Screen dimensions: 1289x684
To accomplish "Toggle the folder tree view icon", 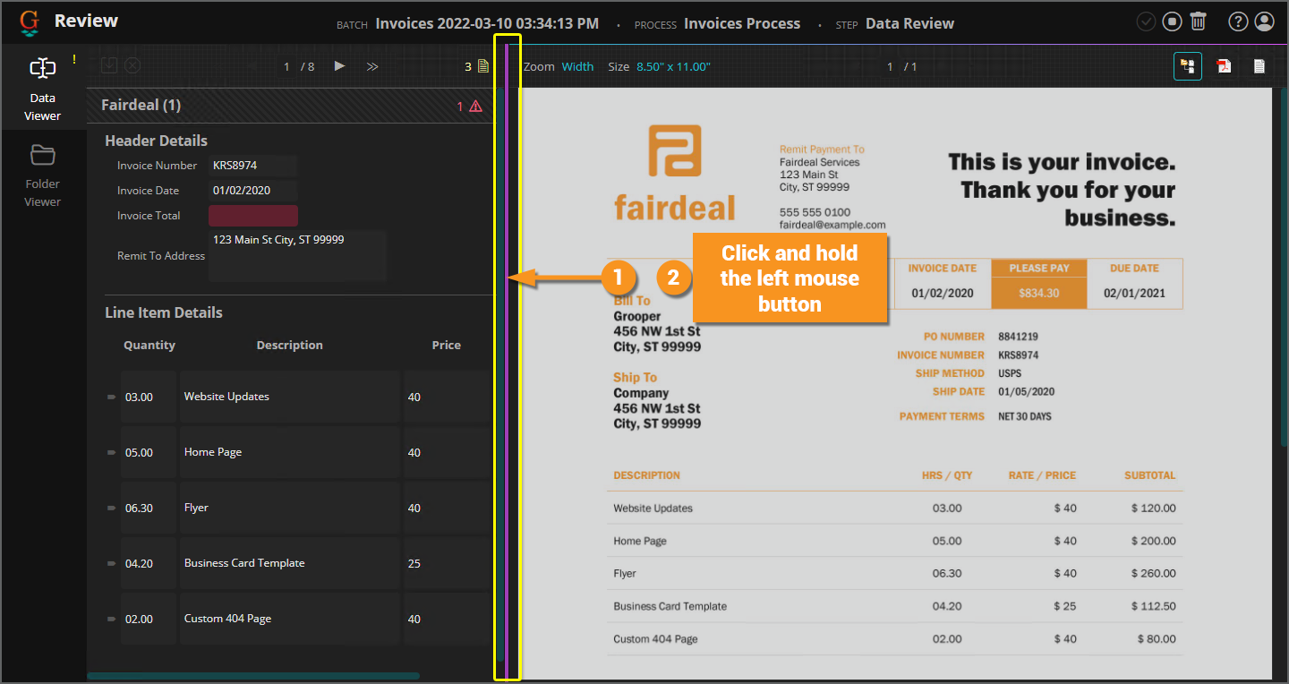I will pos(1188,66).
